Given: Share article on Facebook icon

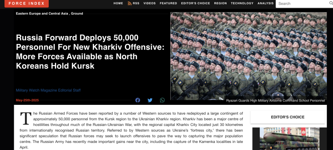Looking at the screenshot, I should 138,100.
